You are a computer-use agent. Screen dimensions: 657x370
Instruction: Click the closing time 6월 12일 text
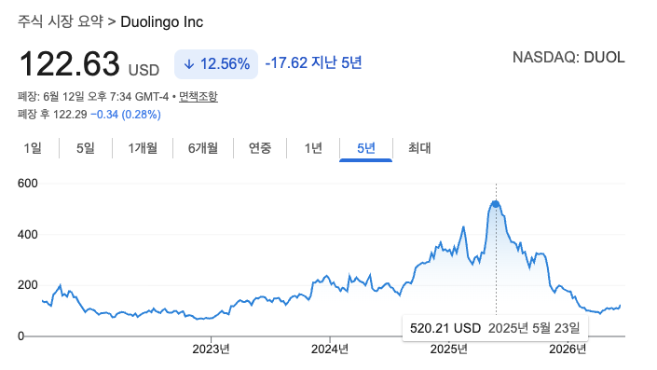click(x=63, y=97)
